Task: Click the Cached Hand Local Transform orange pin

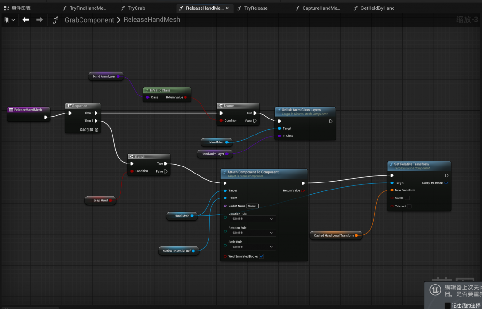Action: 356,235
